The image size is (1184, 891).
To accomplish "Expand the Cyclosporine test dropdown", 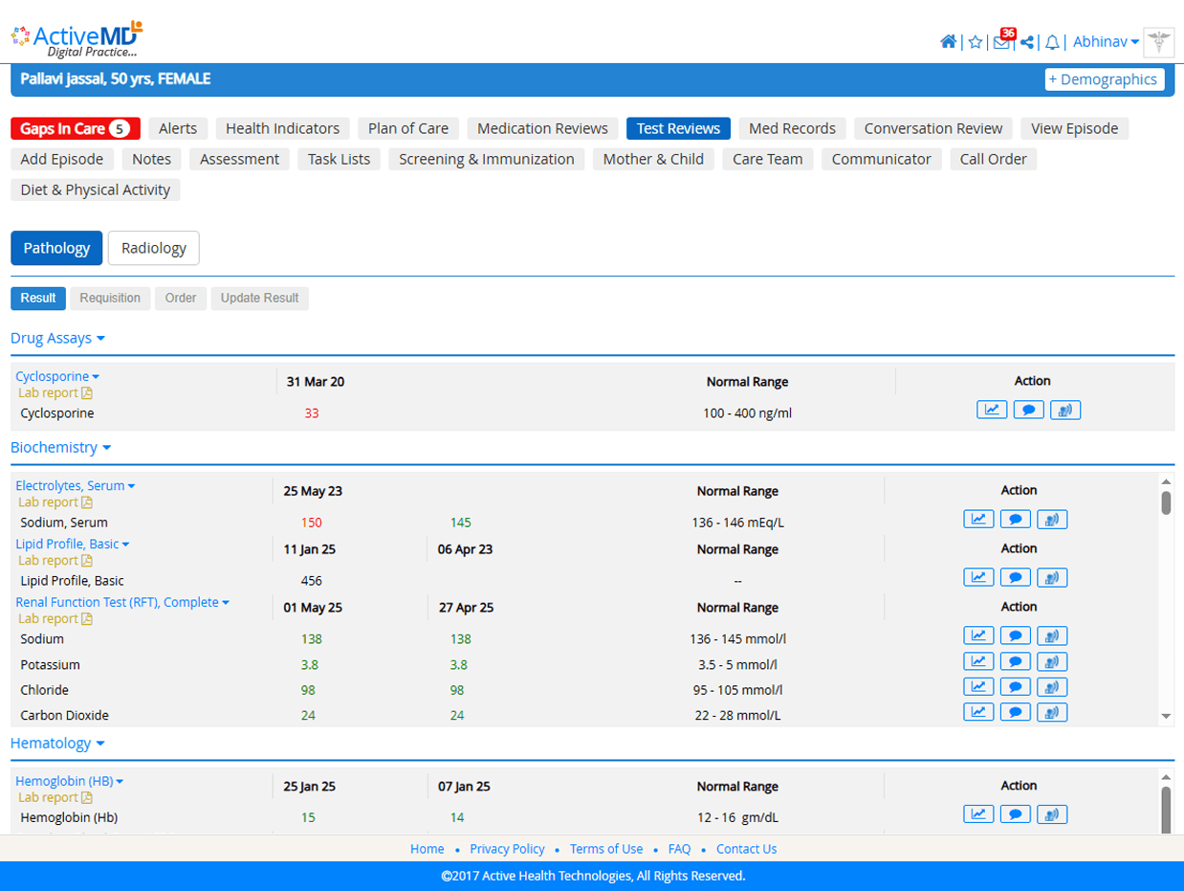I will [x=57, y=377].
